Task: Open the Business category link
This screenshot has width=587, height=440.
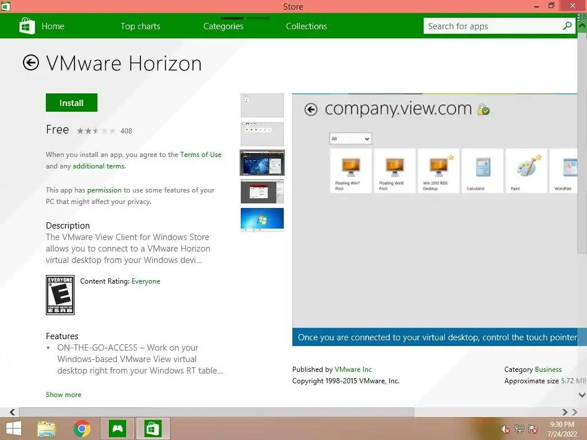Action: (548, 370)
